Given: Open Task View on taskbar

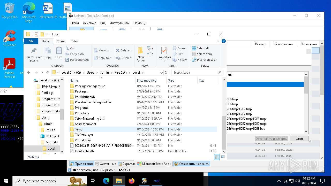Looking at the screenshot, I should [x=93, y=181].
